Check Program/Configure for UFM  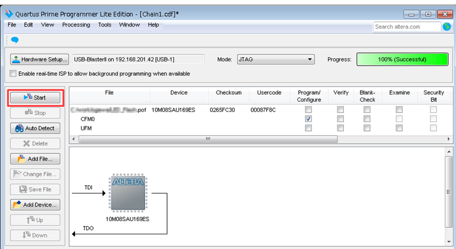pyautogui.click(x=309, y=128)
